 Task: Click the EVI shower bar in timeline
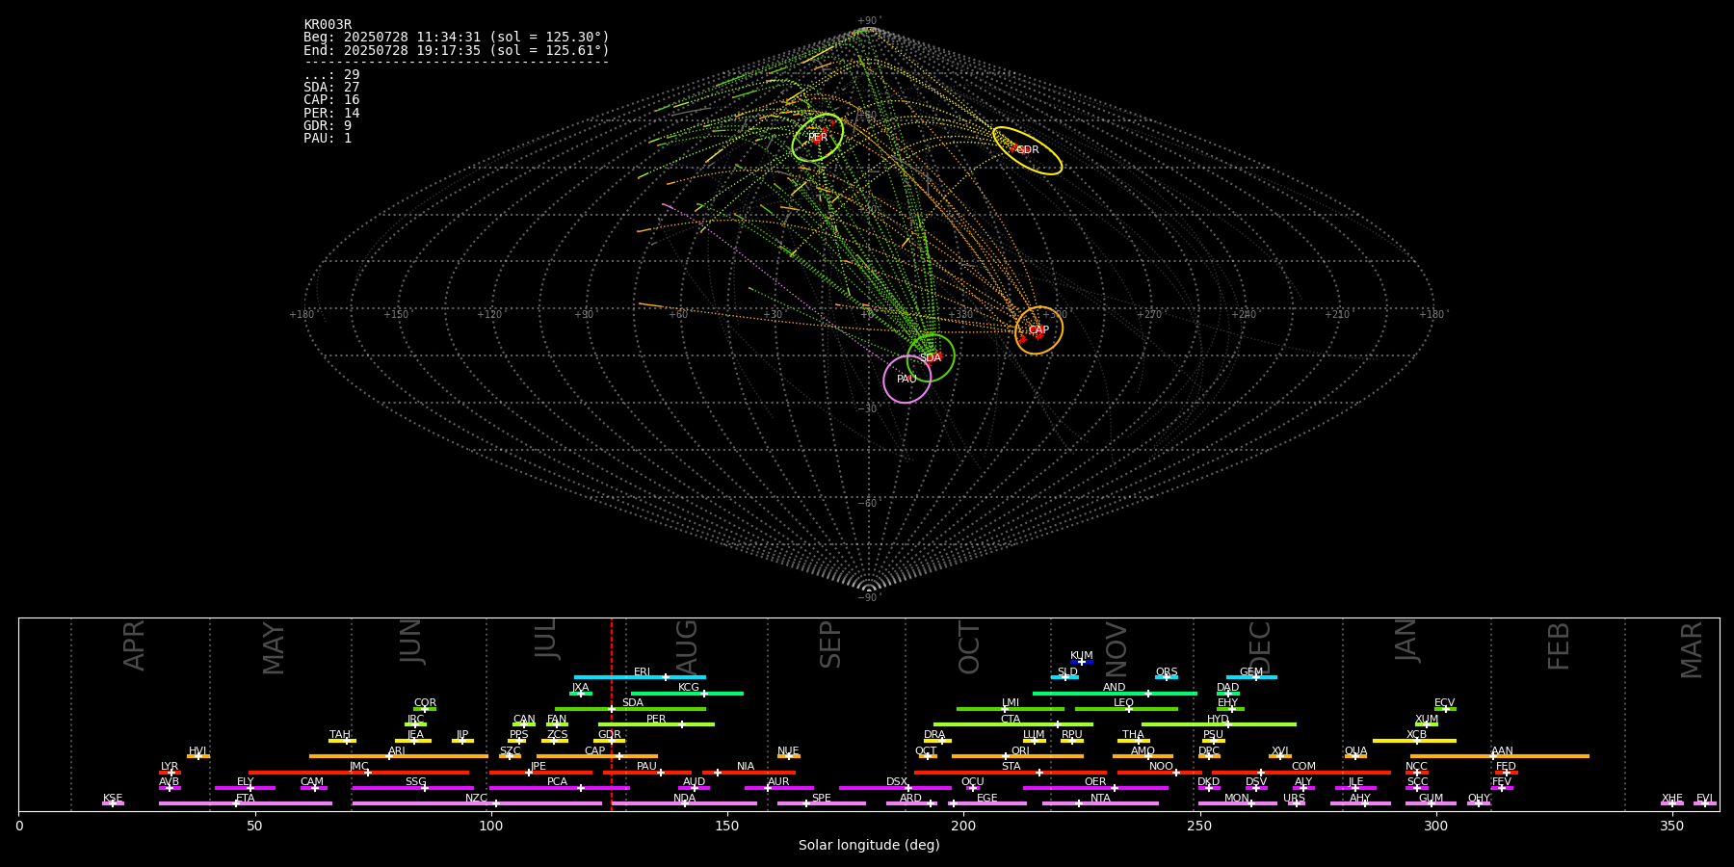tap(1704, 803)
